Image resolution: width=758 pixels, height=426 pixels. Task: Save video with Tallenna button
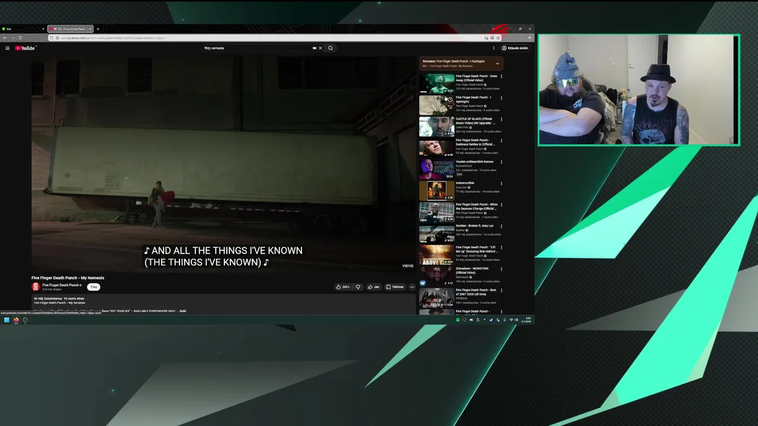(x=395, y=287)
